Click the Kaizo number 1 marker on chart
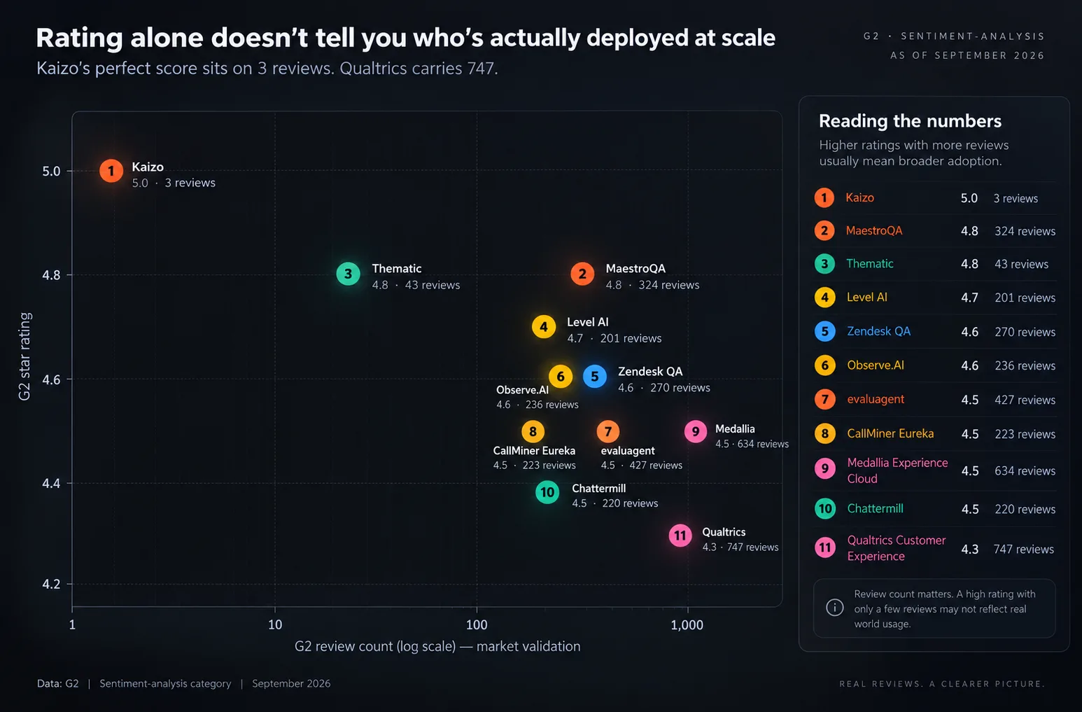 coord(111,171)
